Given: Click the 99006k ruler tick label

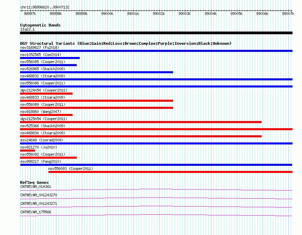Looking at the screenshot, I should [262, 14].
